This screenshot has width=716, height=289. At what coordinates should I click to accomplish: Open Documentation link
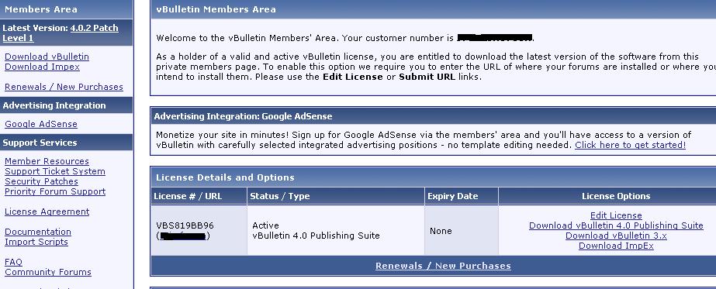pyautogui.click(x=38, y=232)
